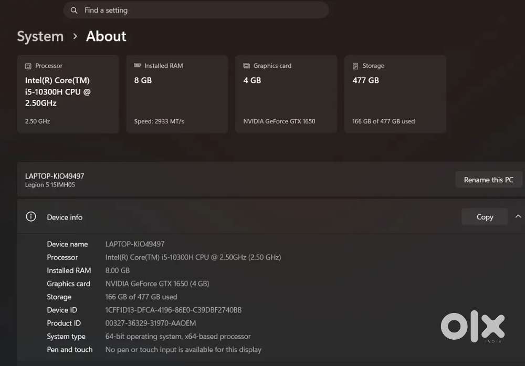Click the Product ID label
The width and height of the screenshot is (525, 366).
tap(64, 323)
